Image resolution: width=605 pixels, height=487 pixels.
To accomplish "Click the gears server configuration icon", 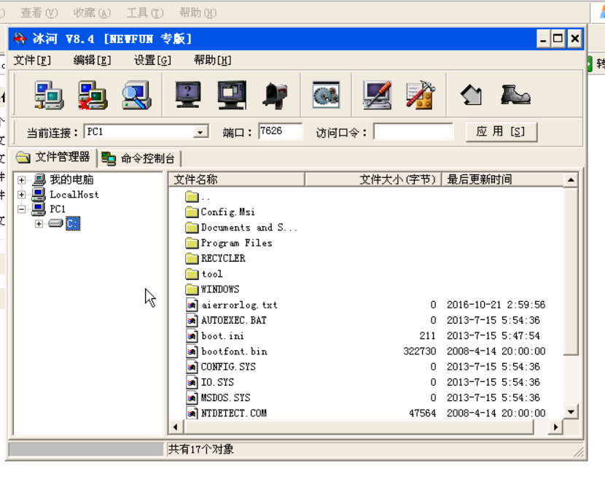I will coord(326,95).
